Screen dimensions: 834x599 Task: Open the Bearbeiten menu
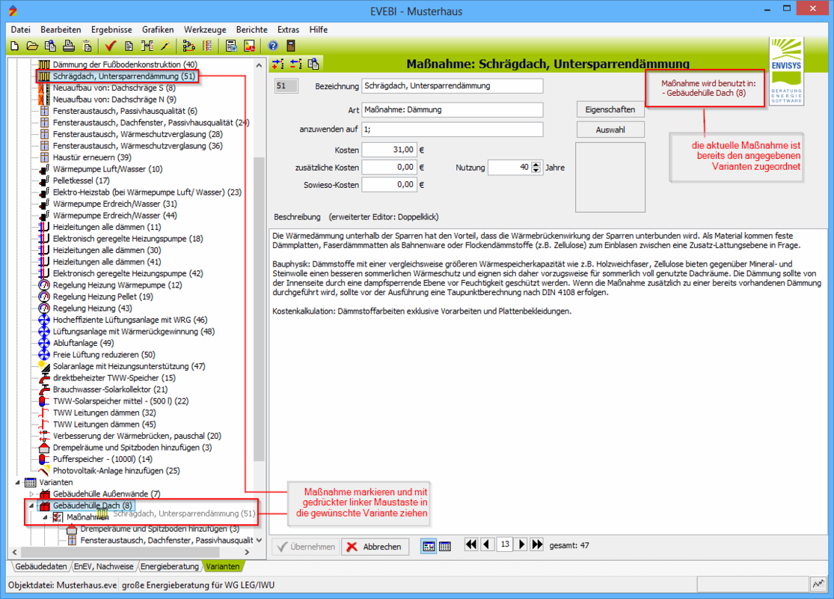[x=61, y=30]
